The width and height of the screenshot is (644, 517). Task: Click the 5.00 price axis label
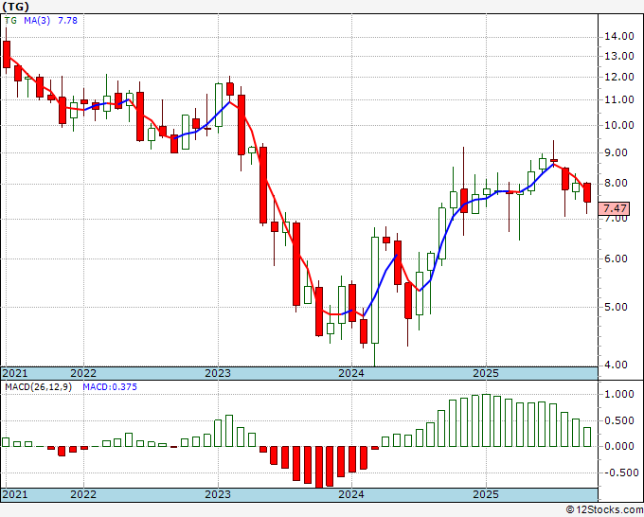click(x=616, y=307)
